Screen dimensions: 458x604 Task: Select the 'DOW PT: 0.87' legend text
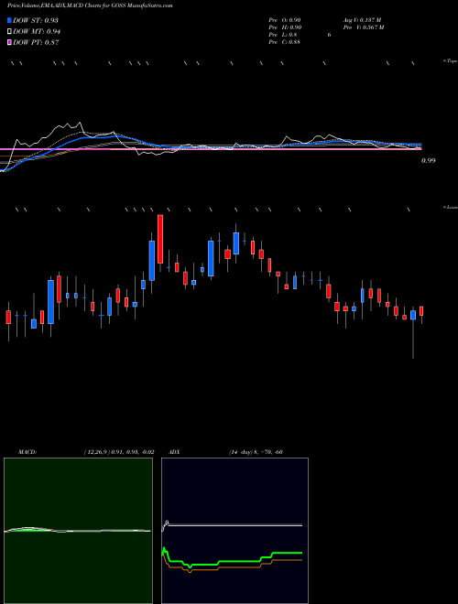(x=36, y=42)
